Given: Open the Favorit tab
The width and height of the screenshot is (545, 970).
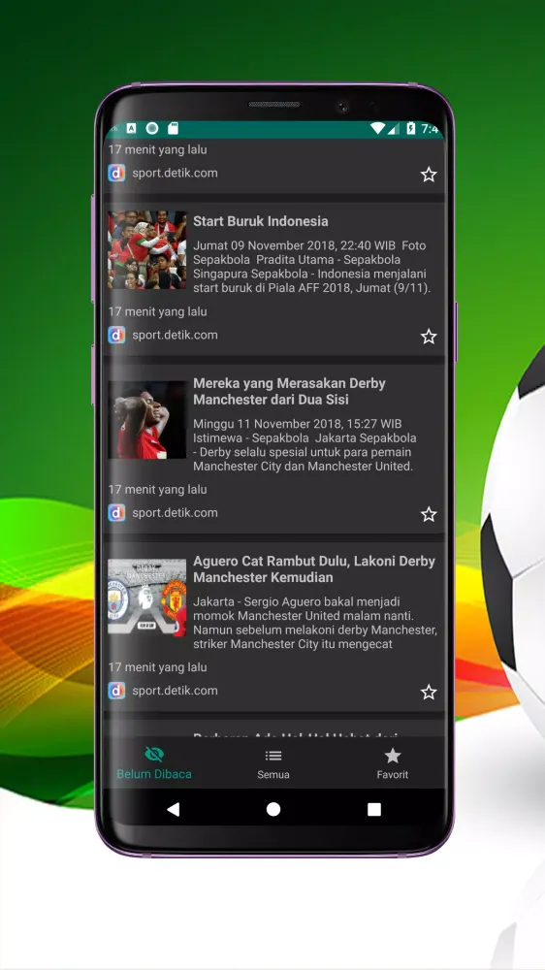Looking at the screenshot, I should (x=392, y=762).
